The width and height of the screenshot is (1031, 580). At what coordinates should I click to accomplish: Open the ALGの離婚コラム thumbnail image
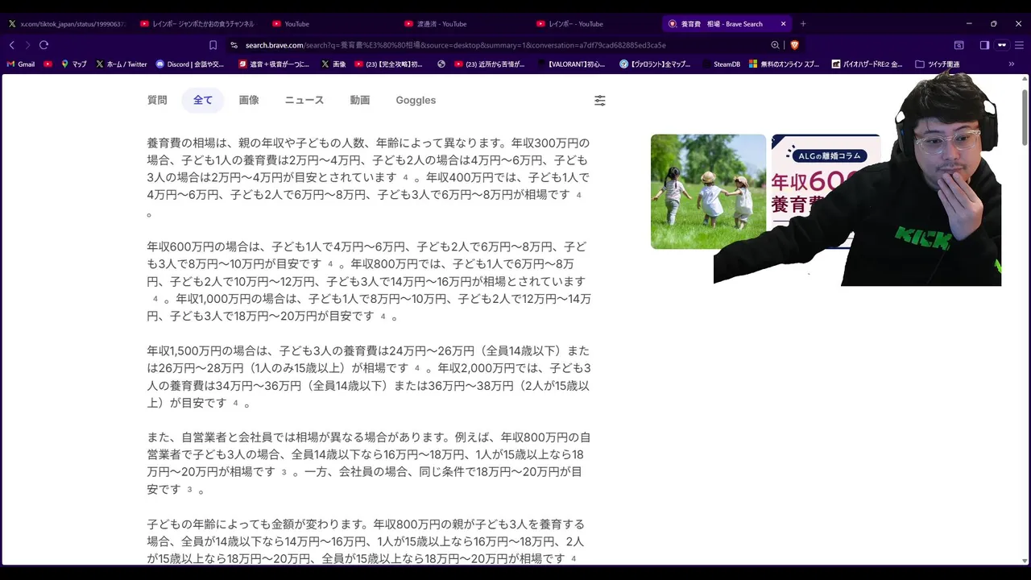coord(826,192)
